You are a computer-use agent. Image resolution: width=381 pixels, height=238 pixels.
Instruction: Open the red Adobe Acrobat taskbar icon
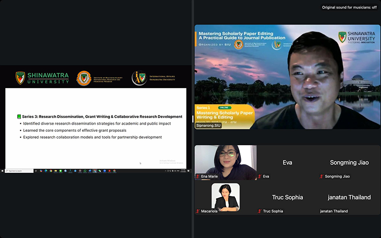(x=110, y=171)
